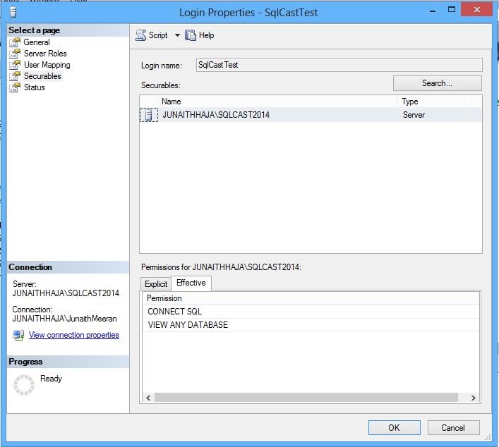This screenshot has height=447, width=499.
Task: Click the Server Roles page icon
Action: [15, 54]
